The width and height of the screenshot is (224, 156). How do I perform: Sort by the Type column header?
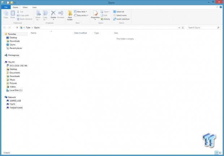click(96, 33)
